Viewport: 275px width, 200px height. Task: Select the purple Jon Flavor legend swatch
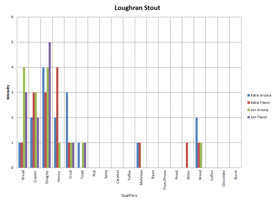pos(248,117)
